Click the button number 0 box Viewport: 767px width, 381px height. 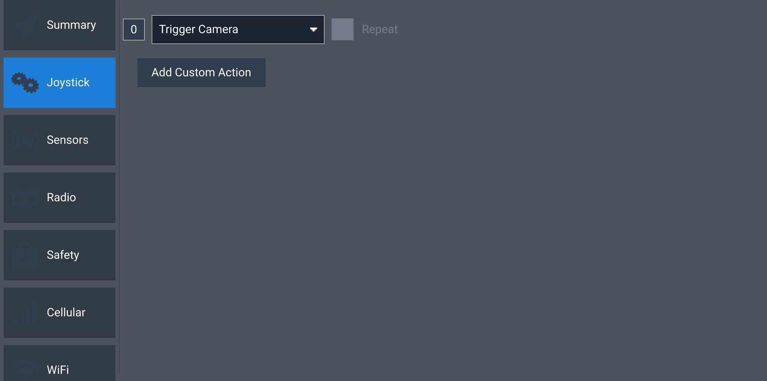coord(134,30)
